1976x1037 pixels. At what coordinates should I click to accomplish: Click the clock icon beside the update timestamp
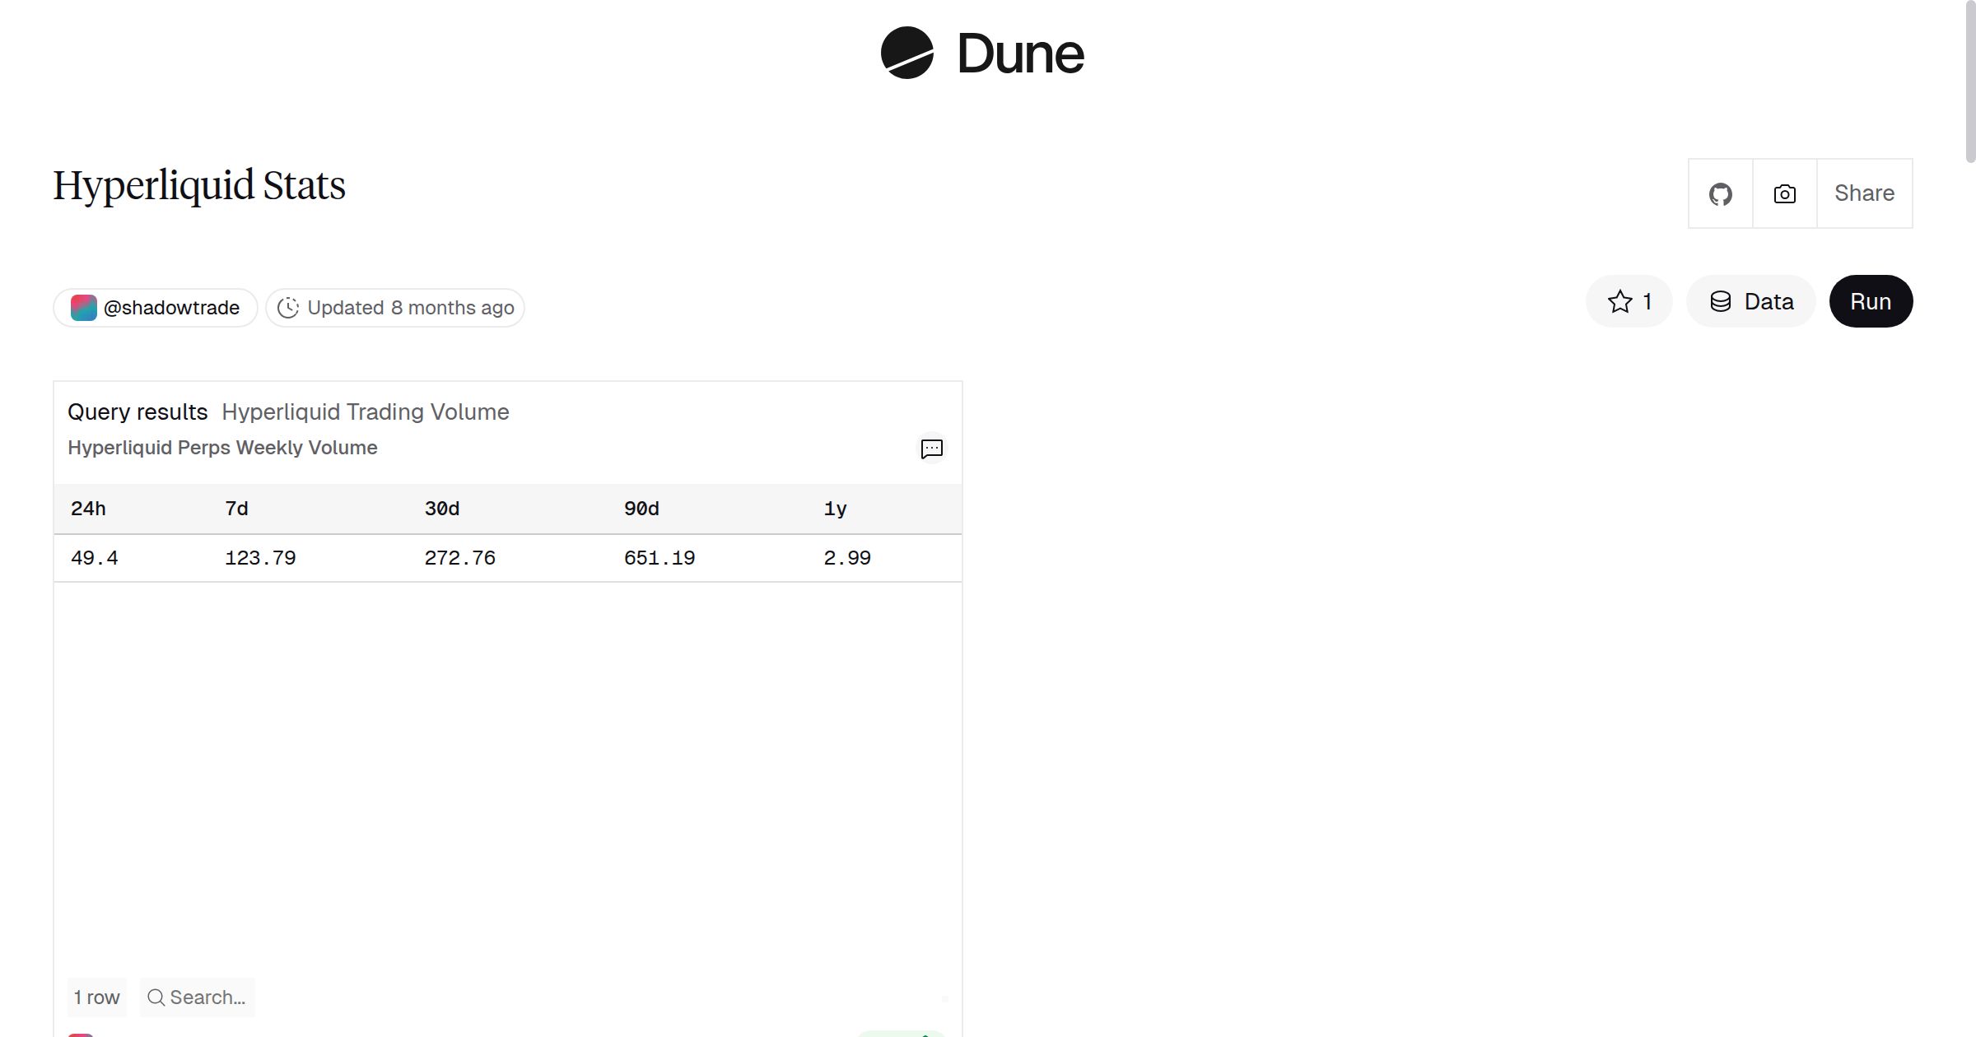point(288,307)
